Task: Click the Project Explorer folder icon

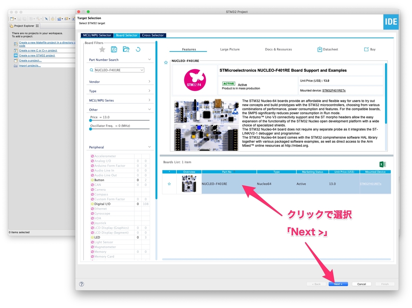Action: click(x=12, y=26)
